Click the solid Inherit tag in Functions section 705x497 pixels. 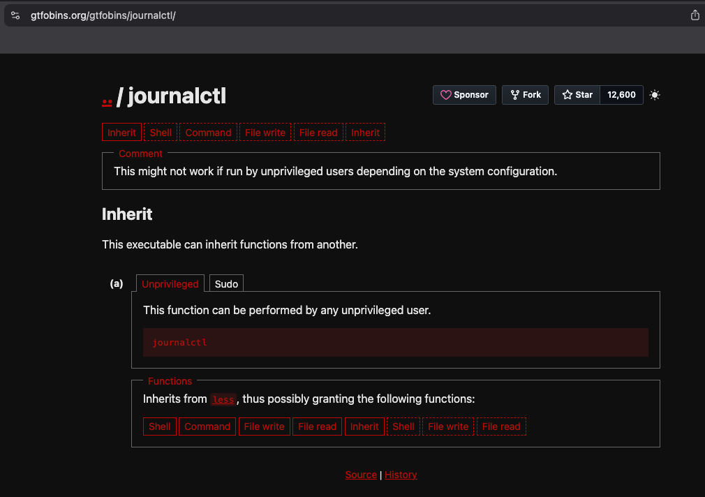click(364, 426)
